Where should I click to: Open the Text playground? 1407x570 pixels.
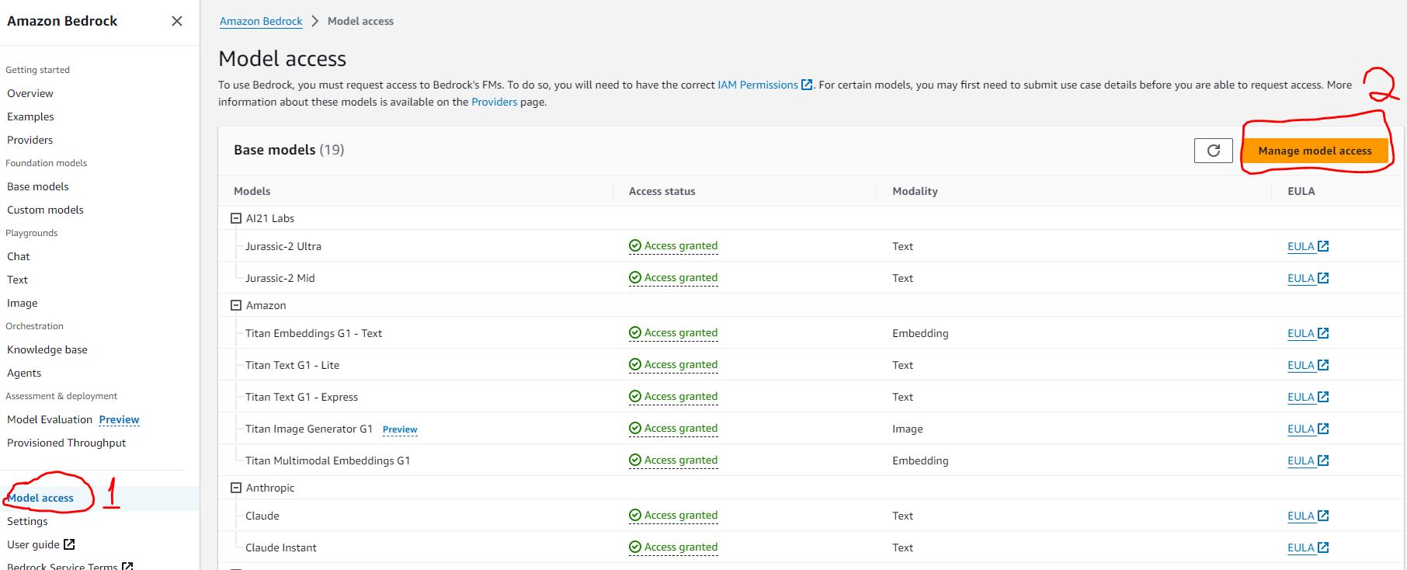click(17, 280)
